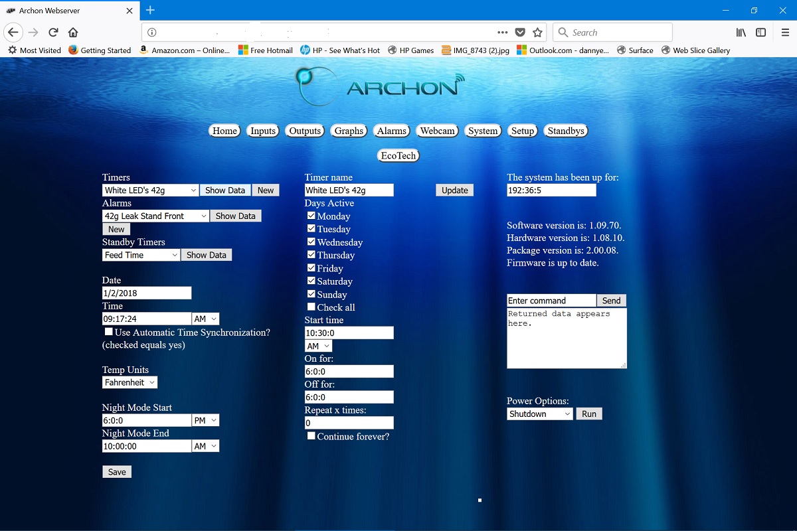The image size is (797, 531).
Task: Open the Setup page
Action: 523,131
